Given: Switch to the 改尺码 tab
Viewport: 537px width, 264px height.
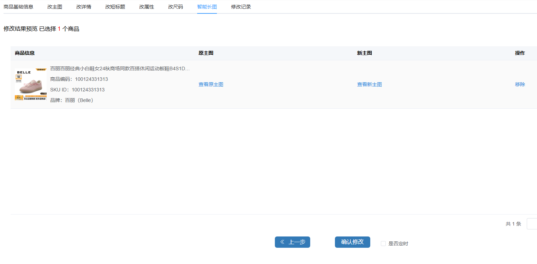Looking at the screenshot, I should (x=176, y=7).
